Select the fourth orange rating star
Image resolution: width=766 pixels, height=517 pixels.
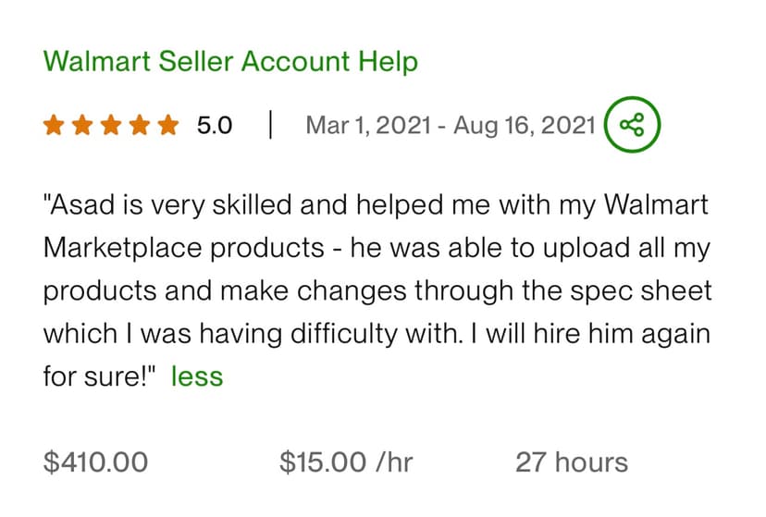coord(141,125)
